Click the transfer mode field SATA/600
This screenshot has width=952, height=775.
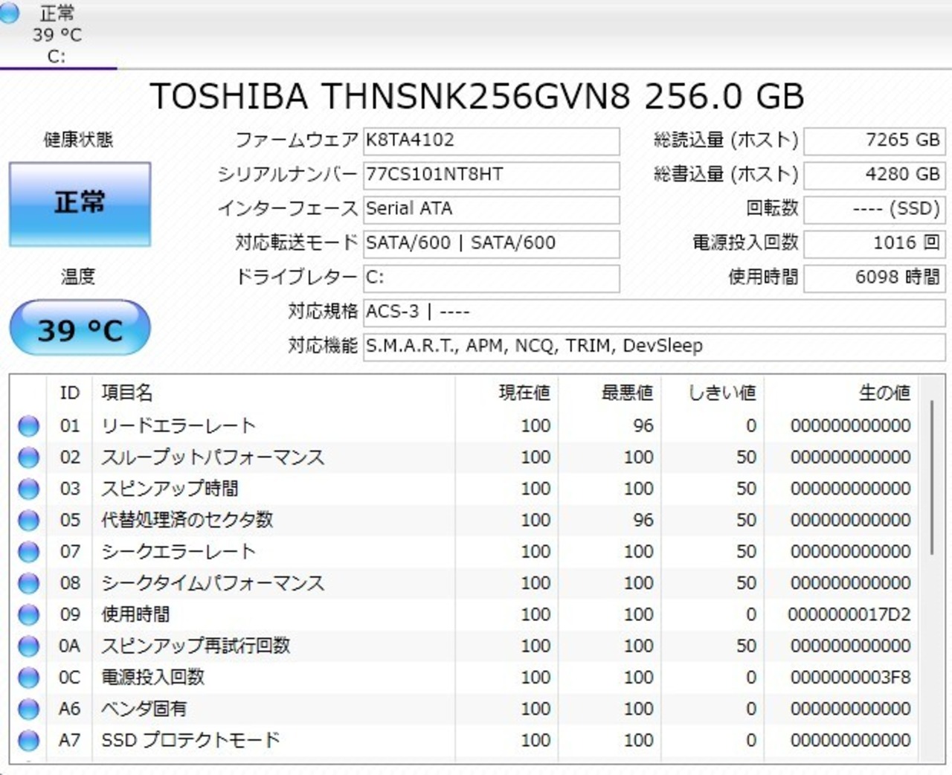491,243
